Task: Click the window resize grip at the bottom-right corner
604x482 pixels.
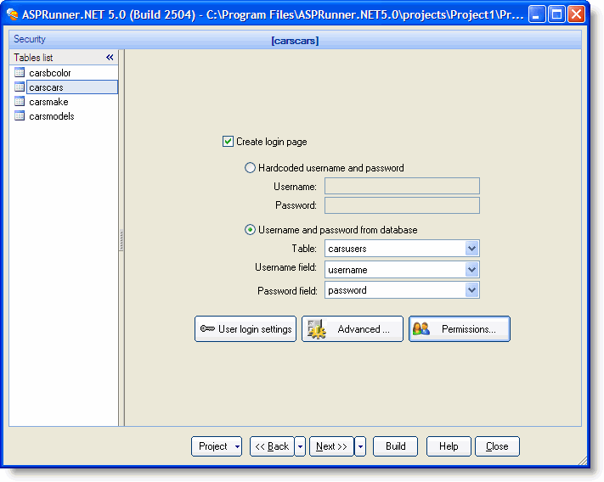Action: tap(582, 460)
